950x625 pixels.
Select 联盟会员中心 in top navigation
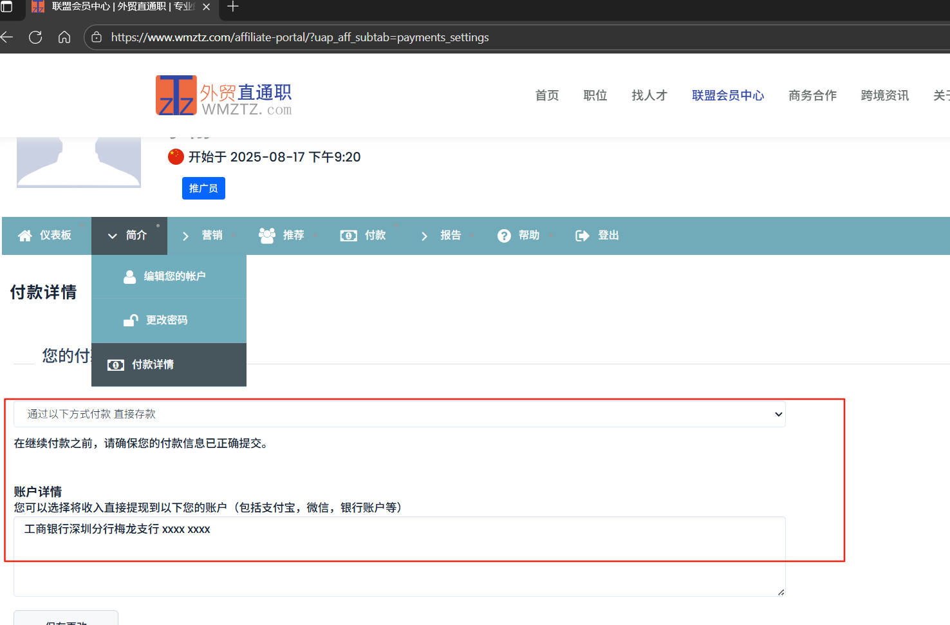pos(728,95)
